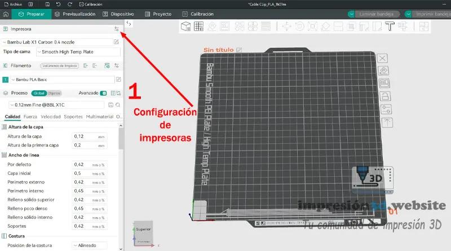Switch process mode to Objetos
Viewport: 451px width, 251px height.
(x=54, y=93)
